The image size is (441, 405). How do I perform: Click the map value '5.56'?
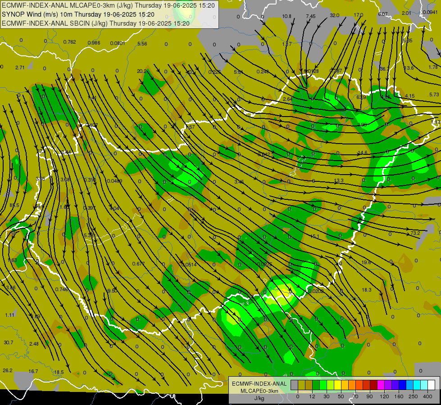pyautogui.click(x=142, y=44)
